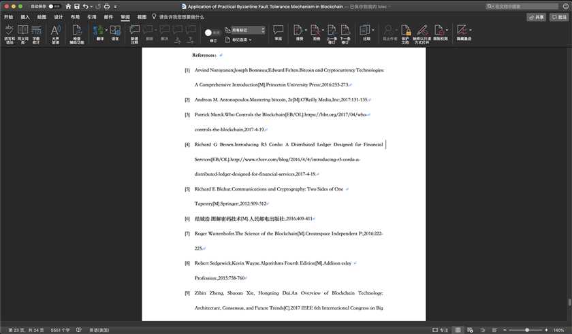Click the language indicator in status bar
The height and width of the screenshot is (334, 572).
99,330
